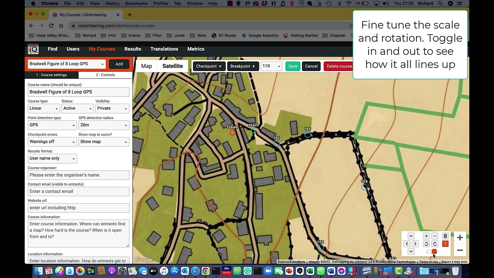Switch to 1 : Course settings tab
The image size is (494, 278).
pyautogui.click(x=51, y=75)
